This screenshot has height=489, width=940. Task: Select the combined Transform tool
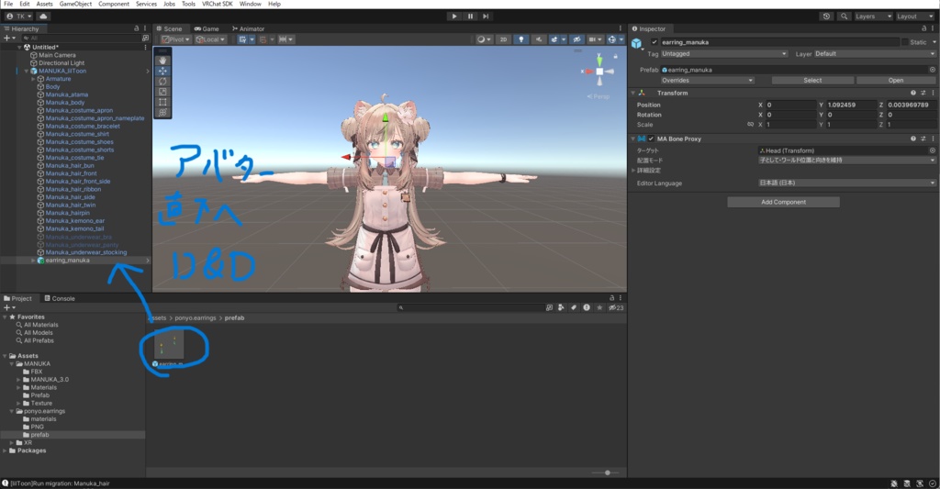(x=162, y=113)
